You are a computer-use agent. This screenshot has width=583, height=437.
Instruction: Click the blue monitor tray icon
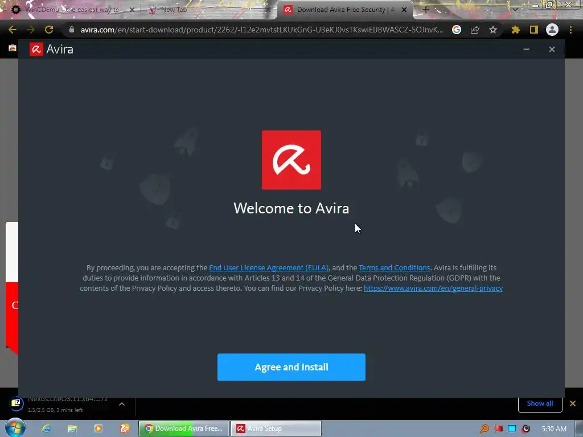[512, 429]
